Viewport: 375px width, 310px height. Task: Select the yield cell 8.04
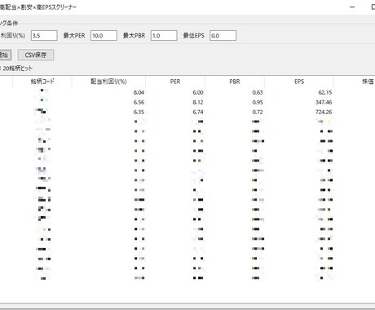(x=139, y=92)
